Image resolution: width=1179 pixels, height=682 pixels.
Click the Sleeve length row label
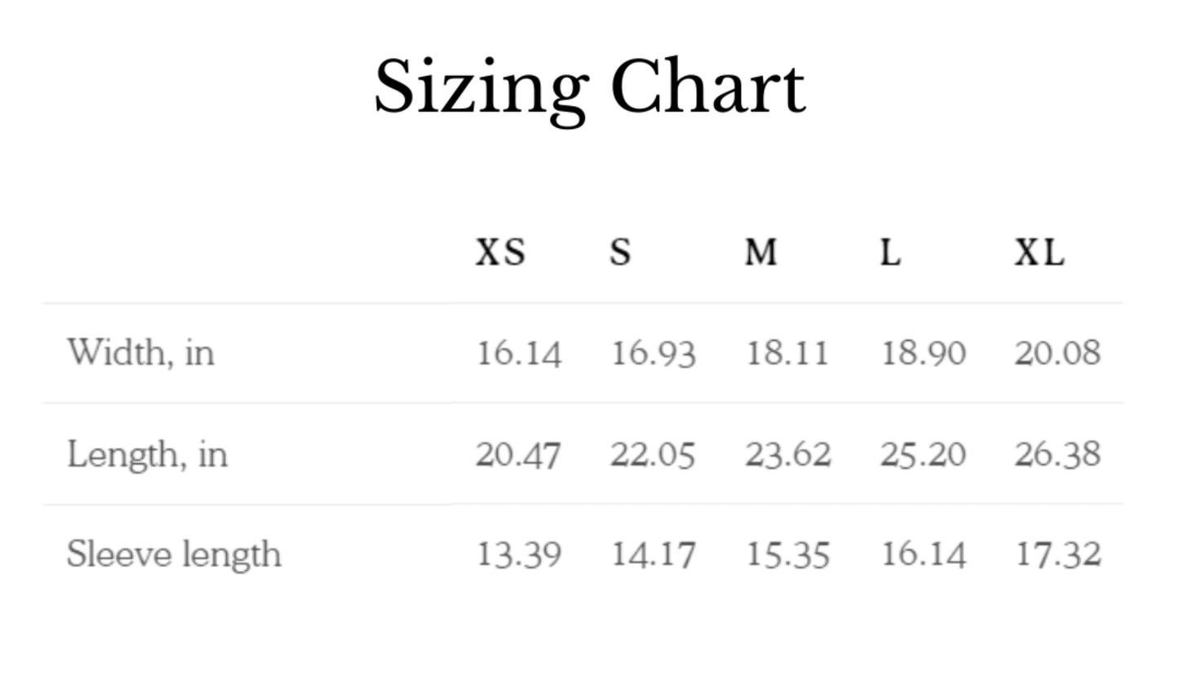(x=174, y=555)
